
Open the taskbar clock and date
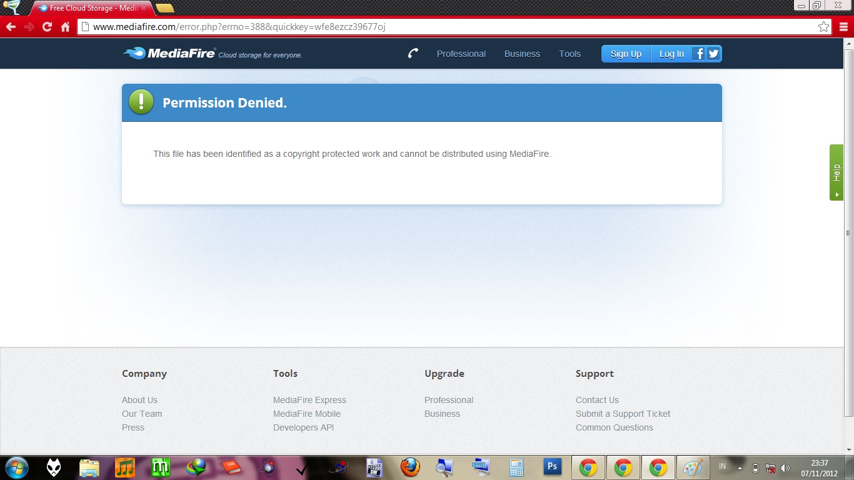(x=820, y=468)
